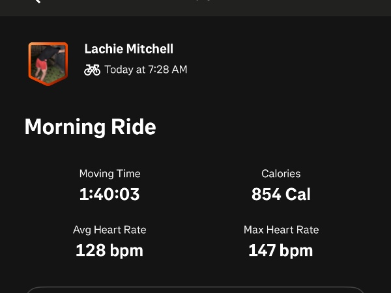Tap the cut-off title in top bar center

[x=202, y=2]
